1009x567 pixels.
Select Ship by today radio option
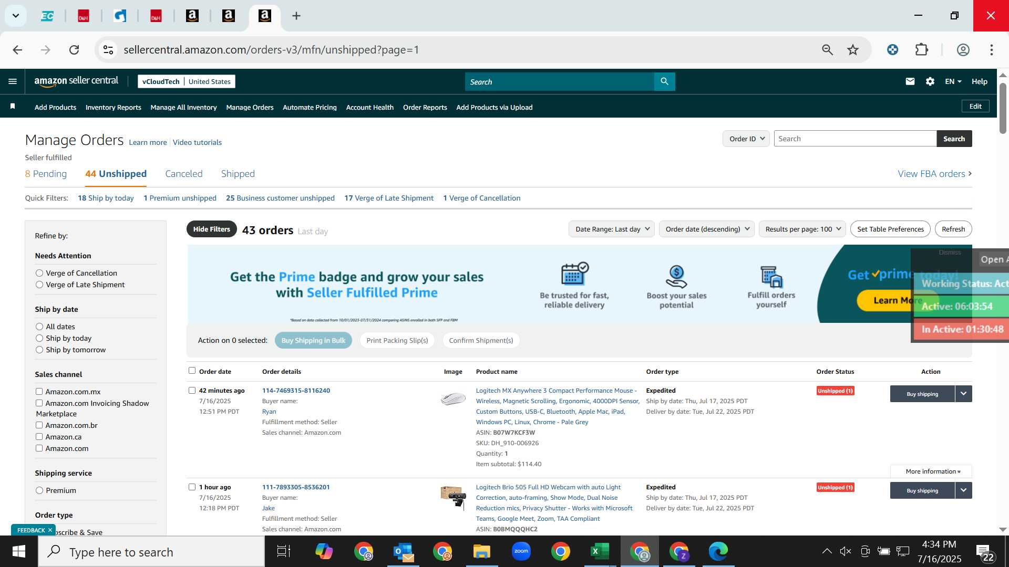pyautogui.click(x=39, y=338)
